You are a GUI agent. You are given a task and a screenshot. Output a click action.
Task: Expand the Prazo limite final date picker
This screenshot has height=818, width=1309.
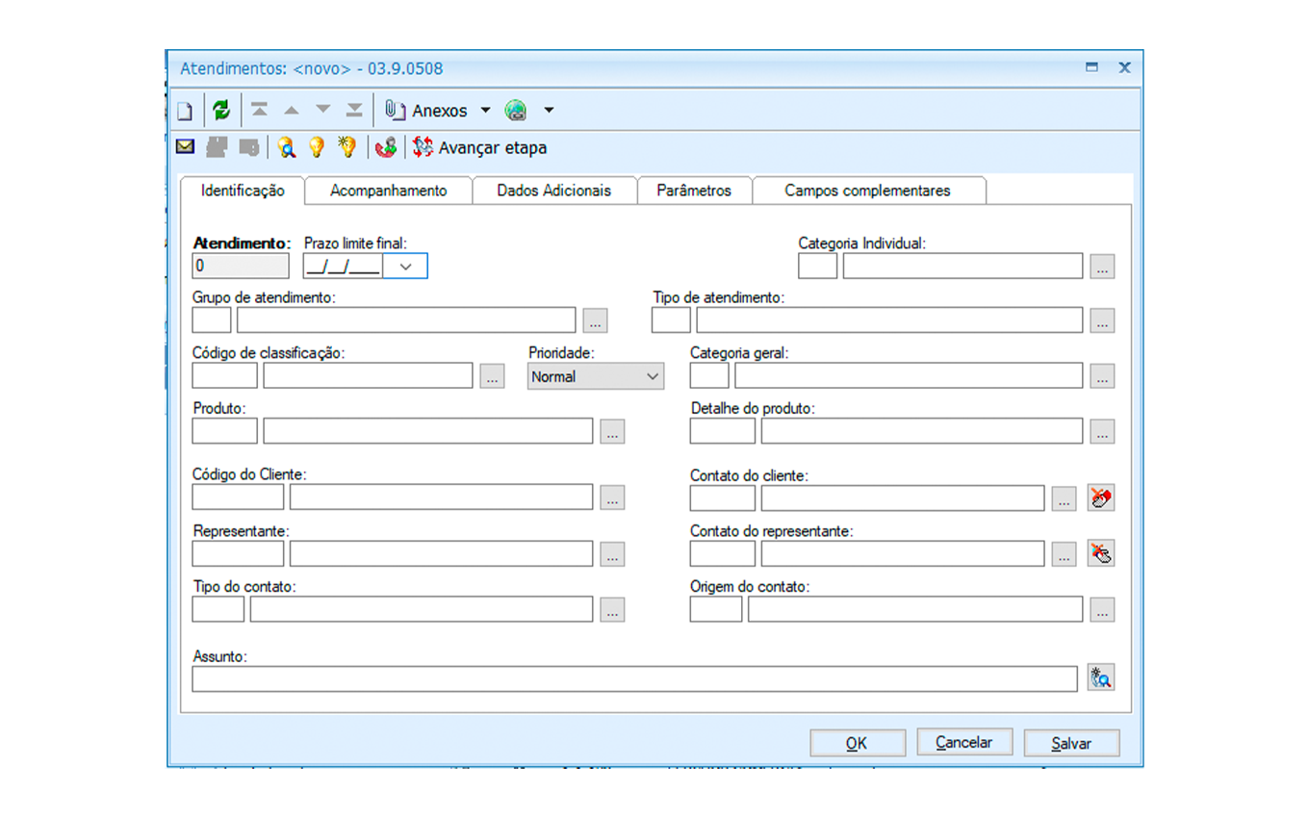pos(405,267)
